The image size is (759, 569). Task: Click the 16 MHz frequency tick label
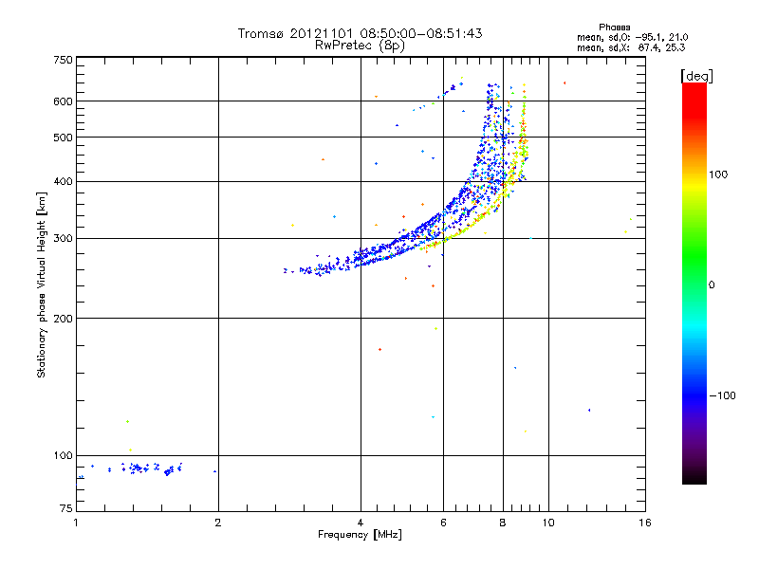(x=645, y=523)
